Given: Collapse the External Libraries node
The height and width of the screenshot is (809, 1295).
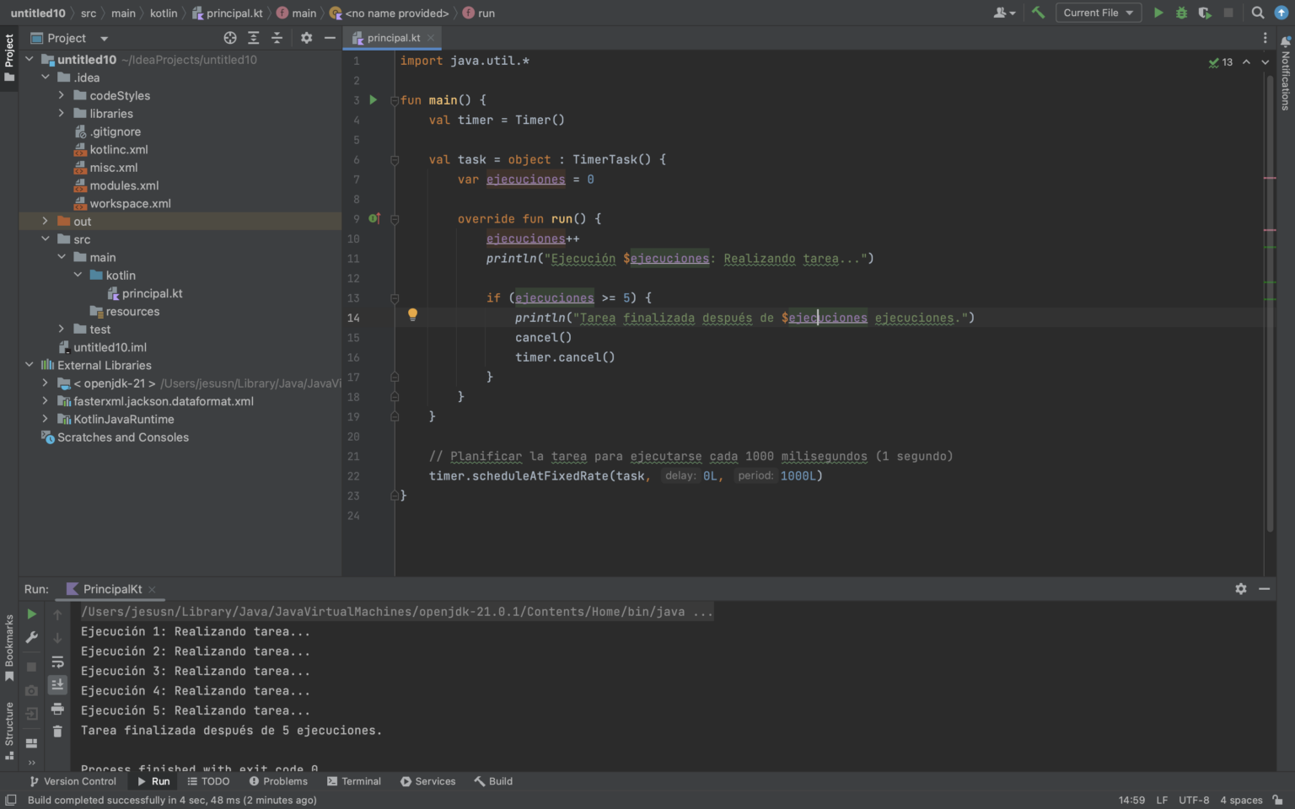Looking at the screenshot, I should [x=30, y=365].
